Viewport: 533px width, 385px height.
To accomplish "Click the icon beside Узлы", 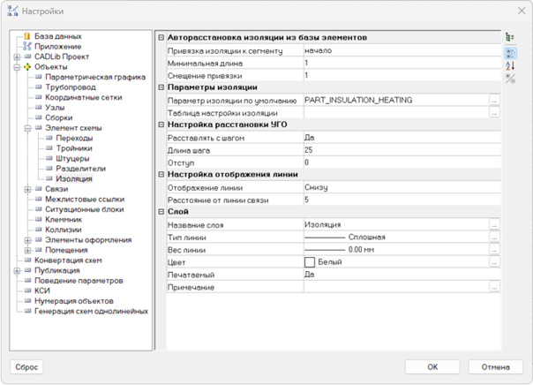I will point(39,108).
